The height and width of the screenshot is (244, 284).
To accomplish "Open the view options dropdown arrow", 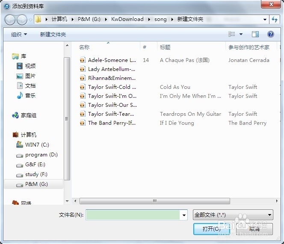I will tap(241, 34).
